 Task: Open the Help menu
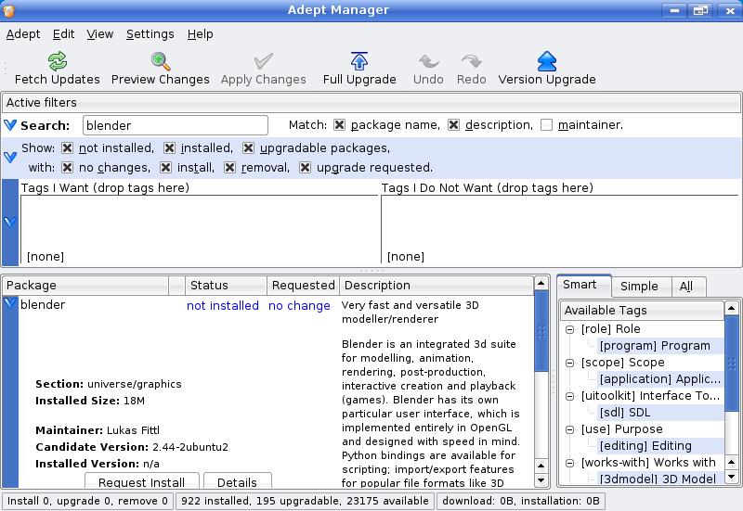pos(200,34)
